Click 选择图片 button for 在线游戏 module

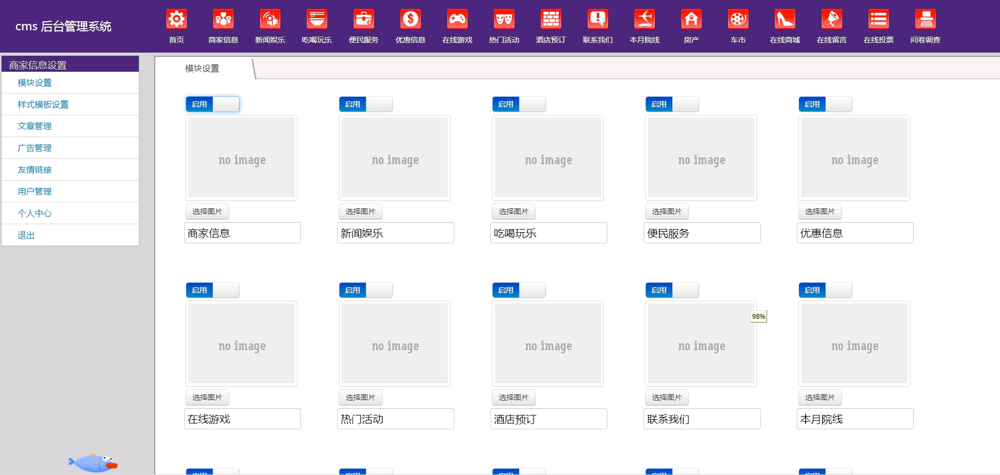[x=207, y=397]
